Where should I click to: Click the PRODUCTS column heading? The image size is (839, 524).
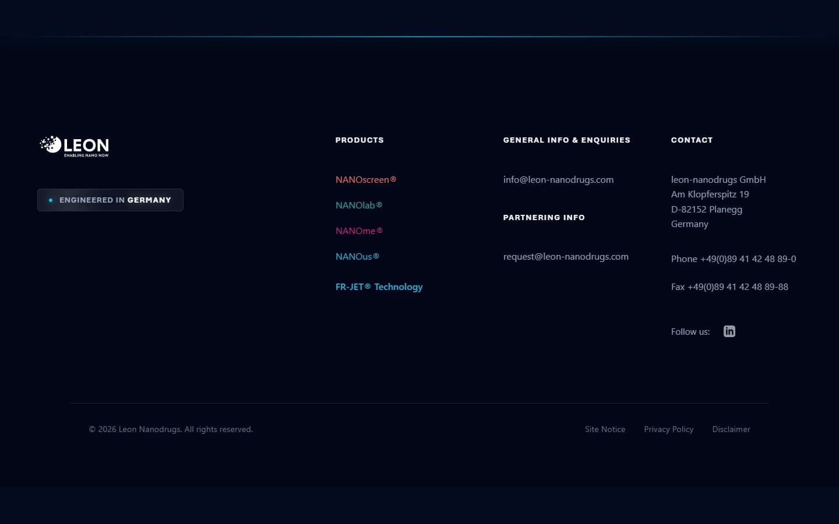tap(359, 140)
